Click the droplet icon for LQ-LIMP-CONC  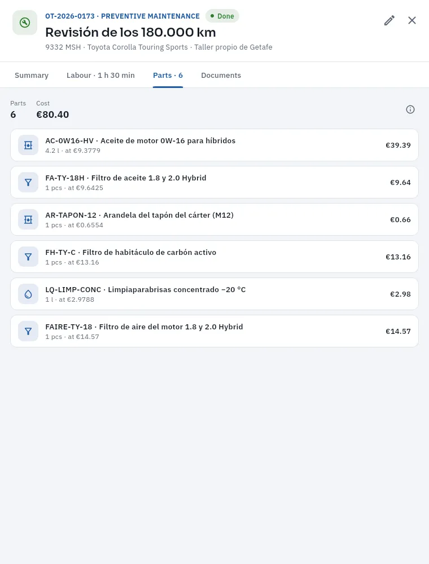coord(28,294)
